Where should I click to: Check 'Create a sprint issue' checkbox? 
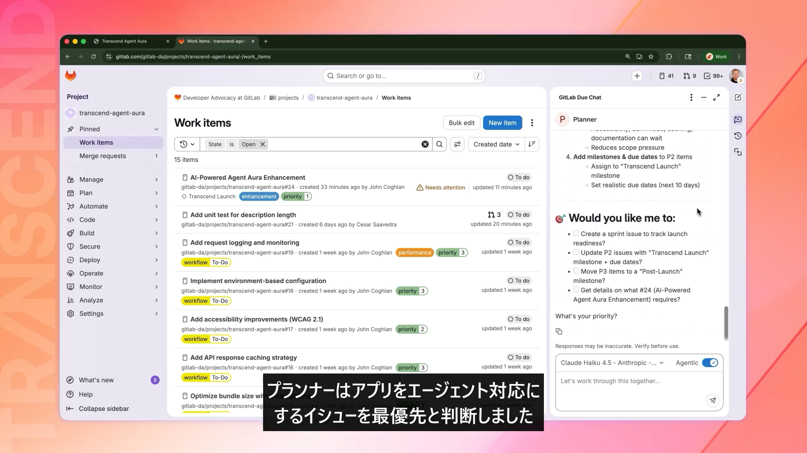[576, 233]
